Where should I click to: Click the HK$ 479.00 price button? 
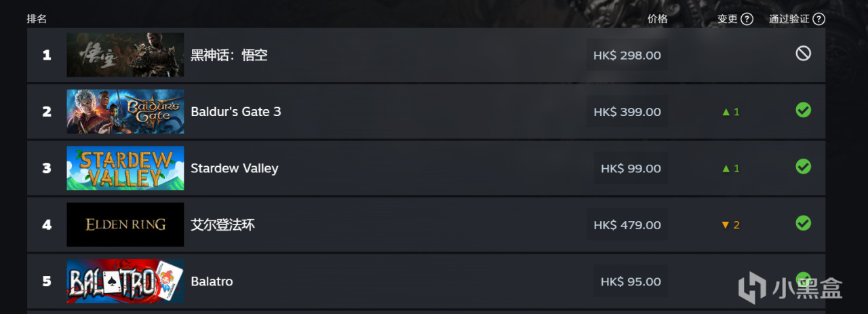point(627,225)
